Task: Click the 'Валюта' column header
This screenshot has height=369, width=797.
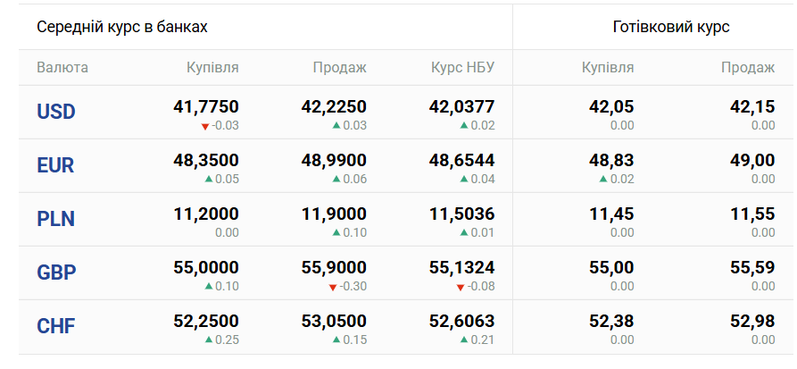Action: (x=62, y=67)
